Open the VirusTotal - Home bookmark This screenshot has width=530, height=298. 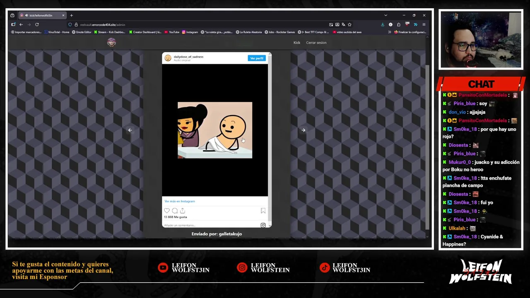click(57, 32)
